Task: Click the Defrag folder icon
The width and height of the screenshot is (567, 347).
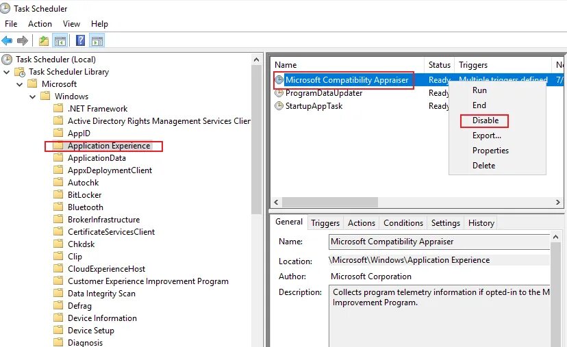Action: pyautogui.click(x=58, y=305)
